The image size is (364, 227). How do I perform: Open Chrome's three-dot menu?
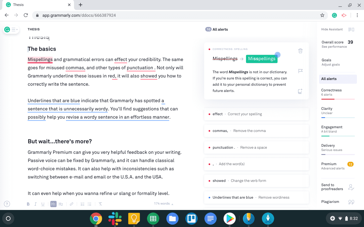pos(357,15)
